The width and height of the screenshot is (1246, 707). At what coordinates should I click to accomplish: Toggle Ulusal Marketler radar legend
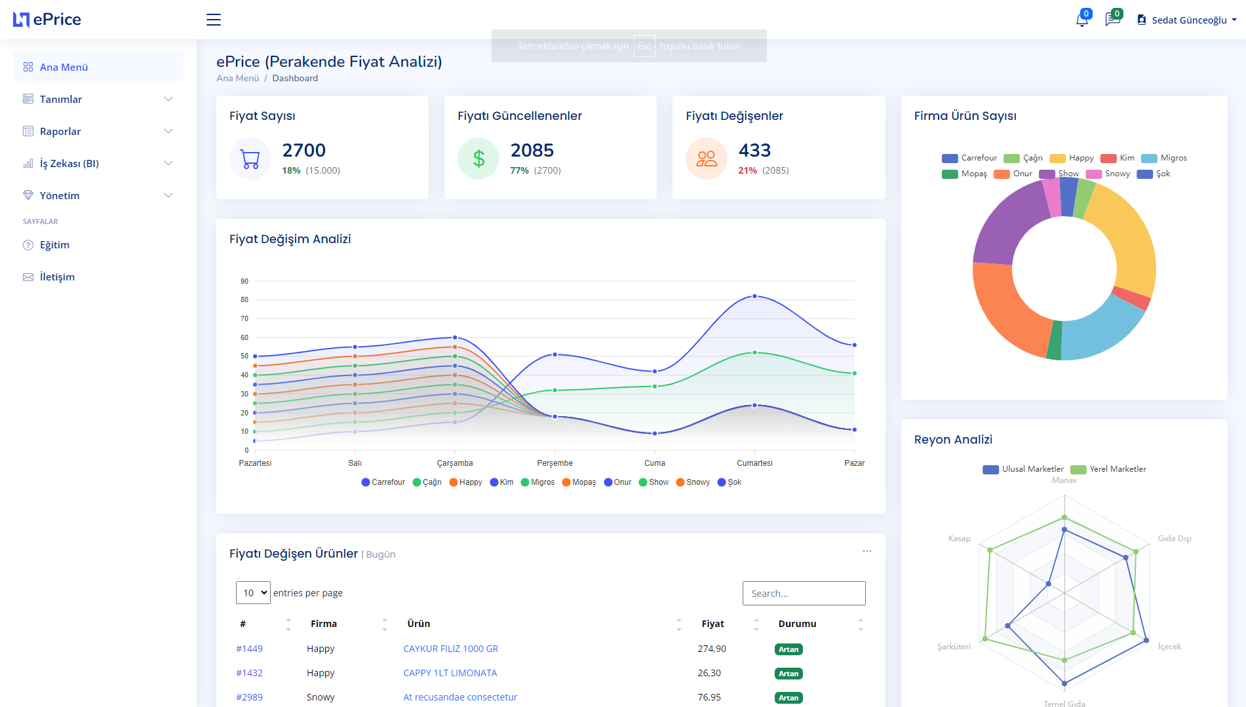pos(1023,469)
